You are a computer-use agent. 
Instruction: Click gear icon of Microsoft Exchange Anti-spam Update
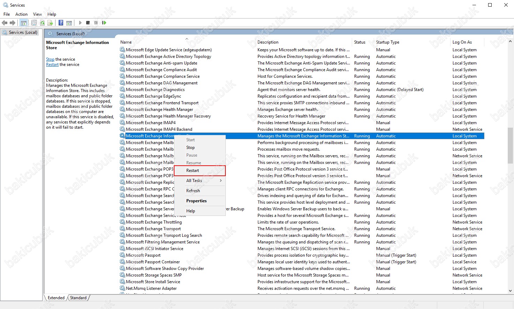(122, 63)
